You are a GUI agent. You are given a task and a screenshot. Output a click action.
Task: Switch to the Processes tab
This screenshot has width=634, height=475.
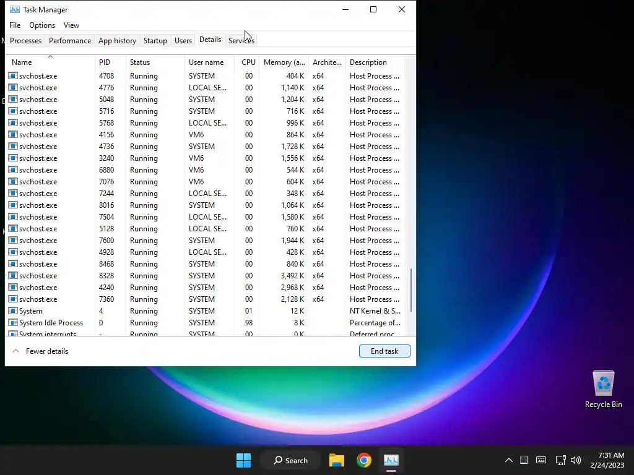[25, 41]
